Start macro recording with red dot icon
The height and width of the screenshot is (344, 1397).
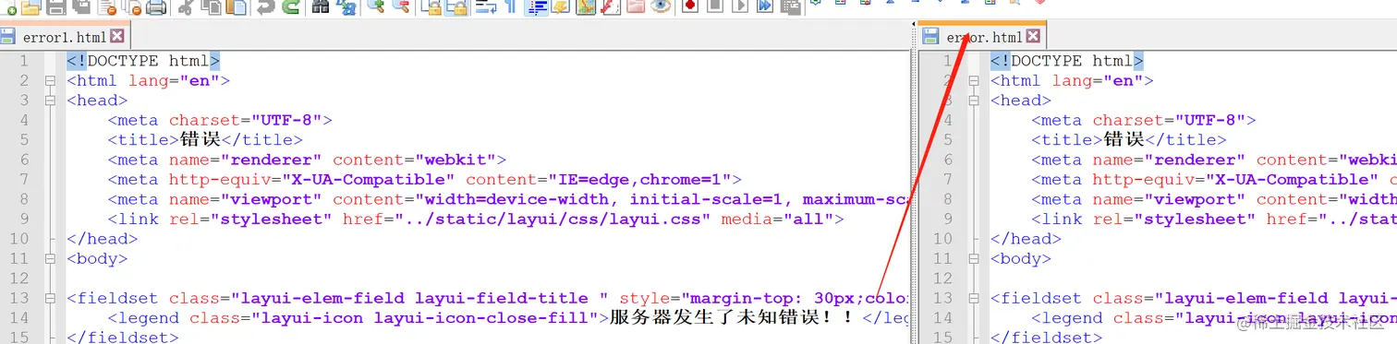[x=689, y=7]
